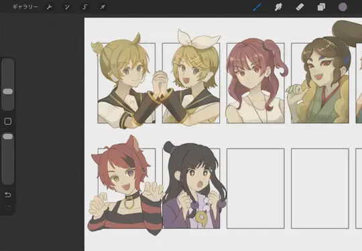Undo the last action with arrow
The width and height of the screenshot is (362, 251).
coord(8,195)
